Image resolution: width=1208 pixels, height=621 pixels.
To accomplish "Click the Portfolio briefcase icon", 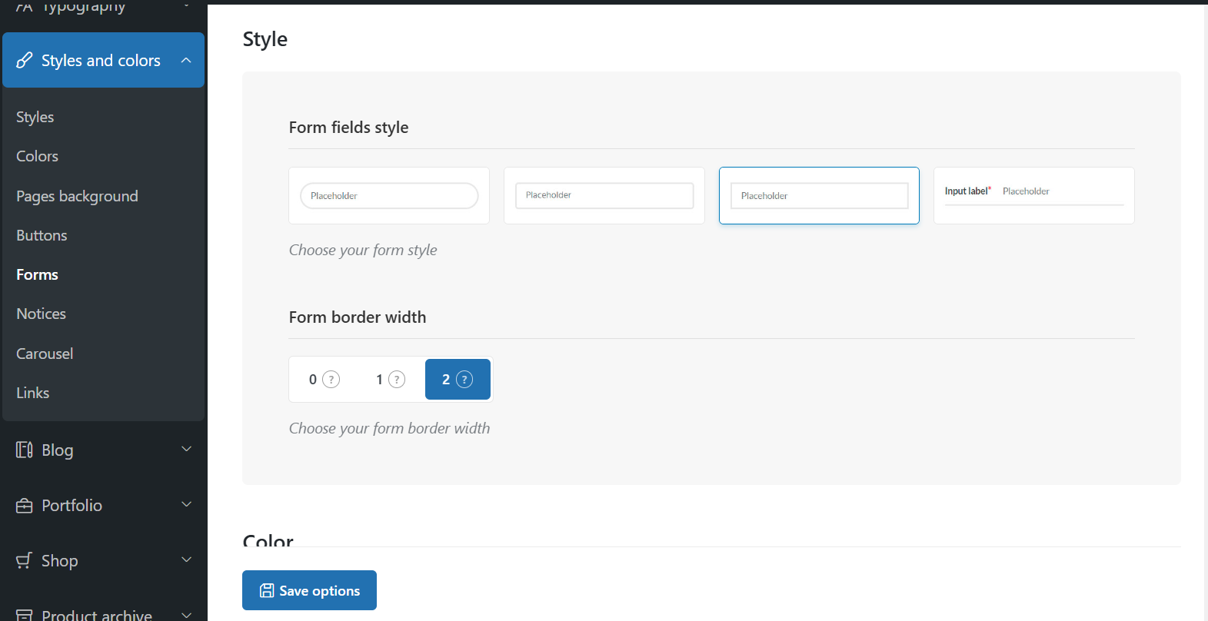I will (25, 505).
